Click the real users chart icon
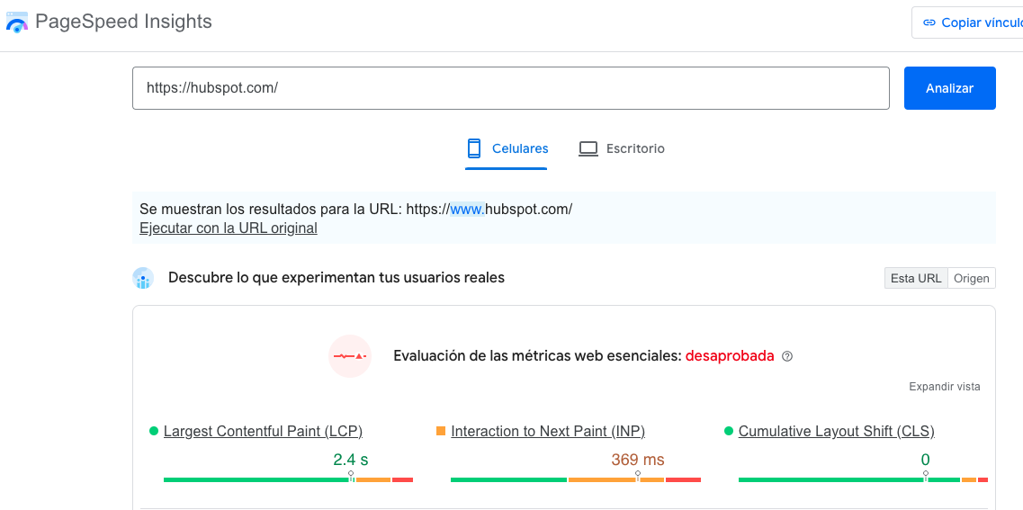The height and width of the screenshot is (510, 1023). pos(143,279)
